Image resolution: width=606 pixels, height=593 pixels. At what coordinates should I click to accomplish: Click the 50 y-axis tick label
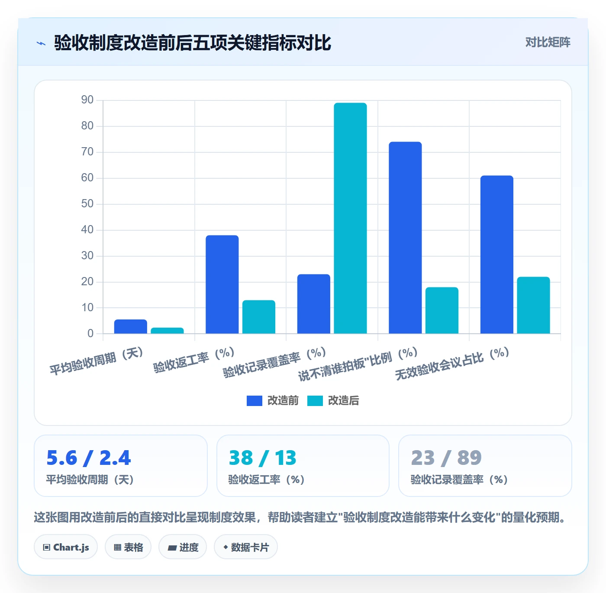click(x=87, y=204)
